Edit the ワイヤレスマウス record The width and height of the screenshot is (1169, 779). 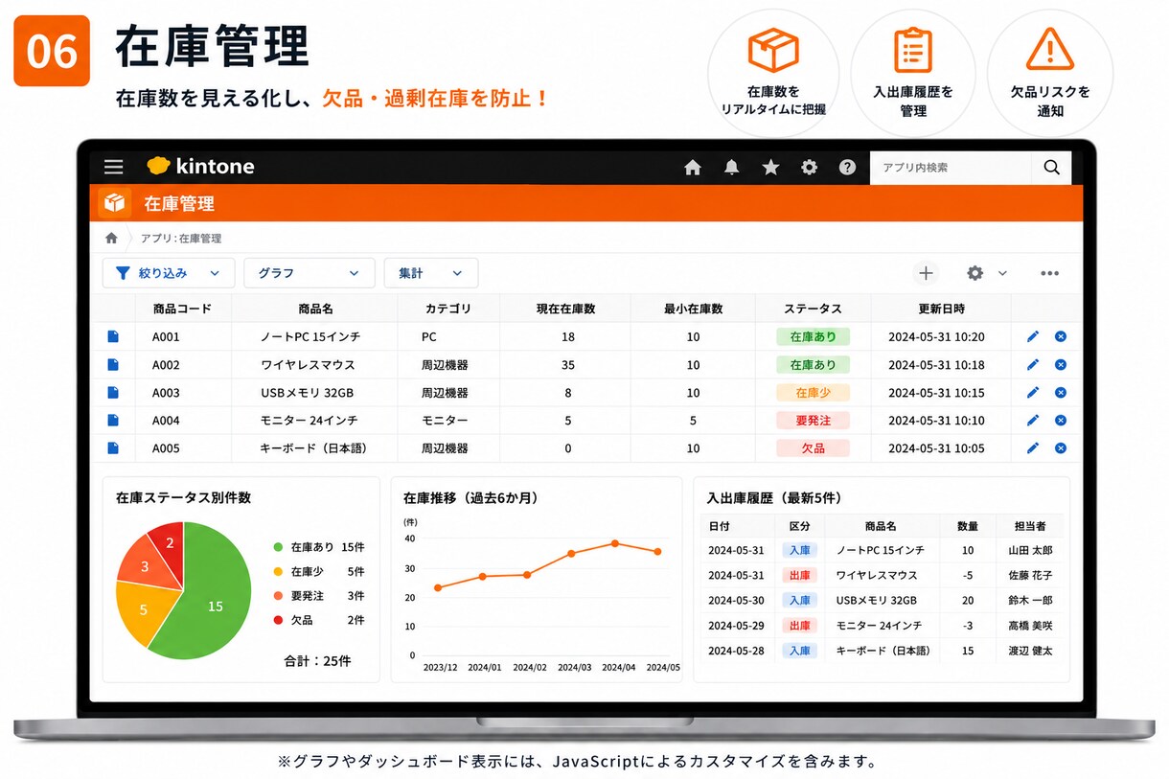(x=1033, y=364)
